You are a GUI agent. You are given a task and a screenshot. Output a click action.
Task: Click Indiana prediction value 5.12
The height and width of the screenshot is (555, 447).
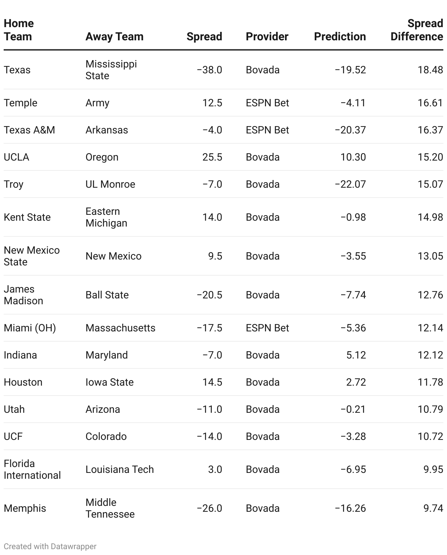tap(356, 355)
